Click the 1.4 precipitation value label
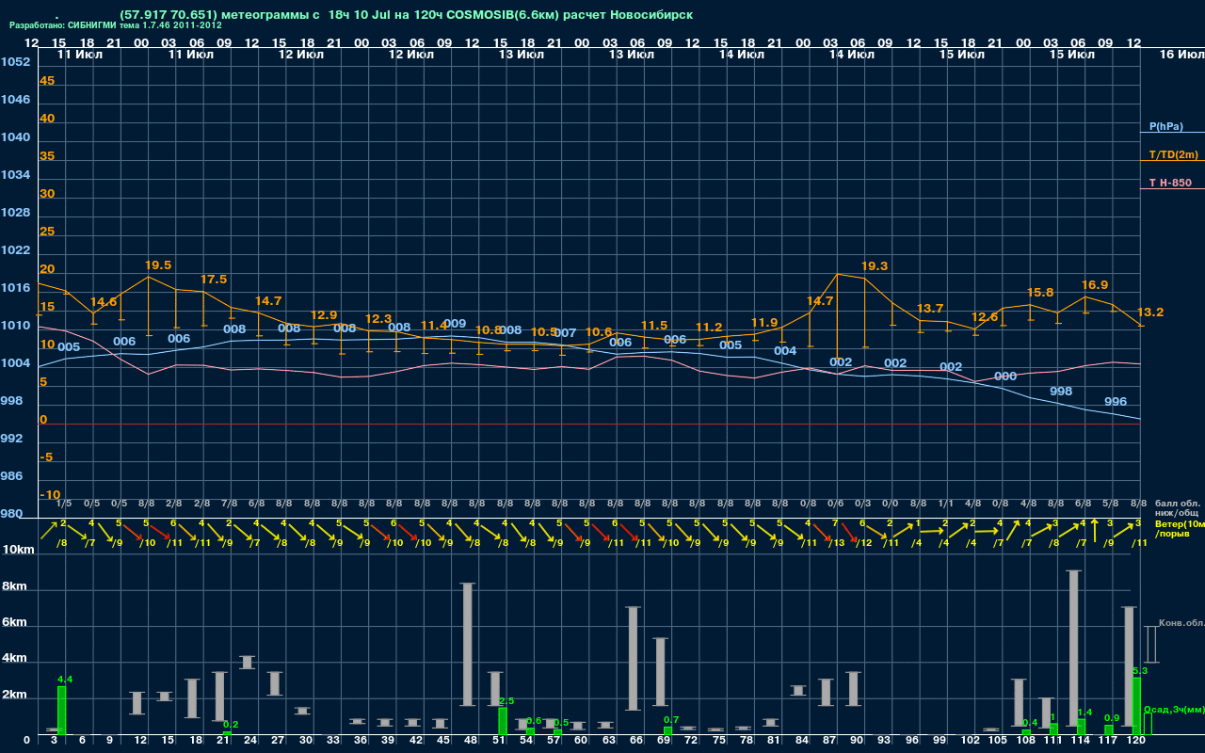Image resolution: width=1205 pixels, height=753 pixels. coord(1084,713)
